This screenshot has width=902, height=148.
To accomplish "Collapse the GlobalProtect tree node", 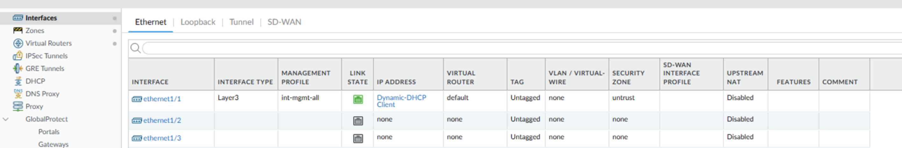I will [6, 119].
